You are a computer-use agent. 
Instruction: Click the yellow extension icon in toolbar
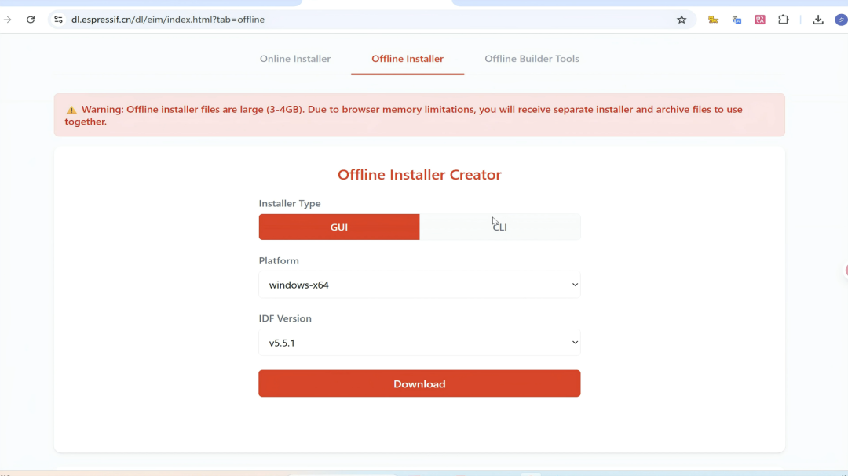click(x=713, y=20)
